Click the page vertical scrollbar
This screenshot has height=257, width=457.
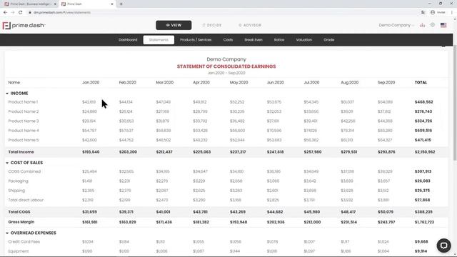click(455, 102)
